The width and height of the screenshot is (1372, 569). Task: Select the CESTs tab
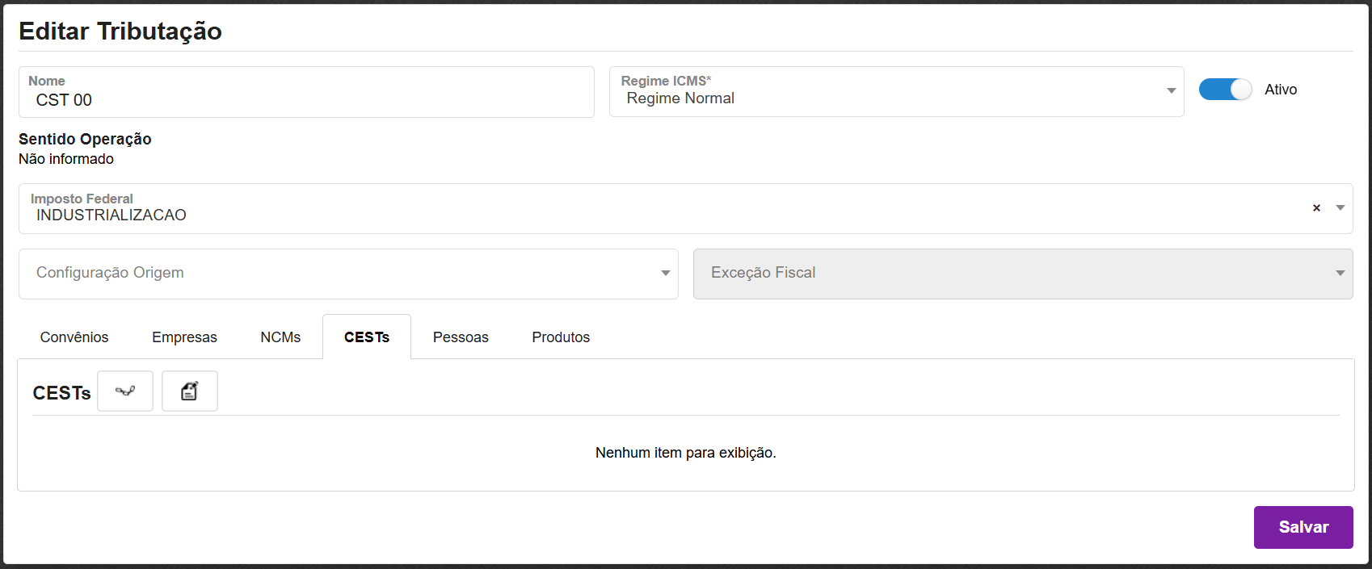[x=367, y=337]
